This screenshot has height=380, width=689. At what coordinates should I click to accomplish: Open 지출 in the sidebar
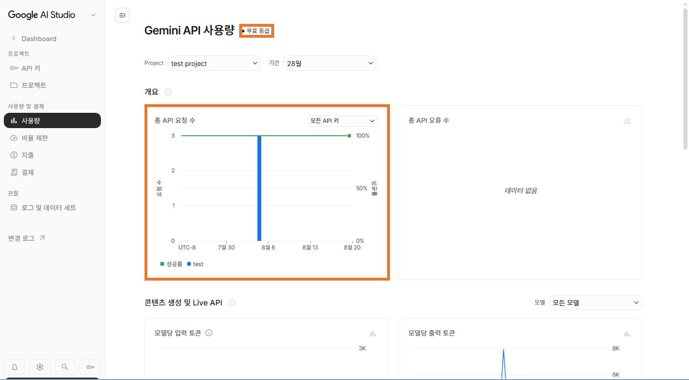pos(52,155)
